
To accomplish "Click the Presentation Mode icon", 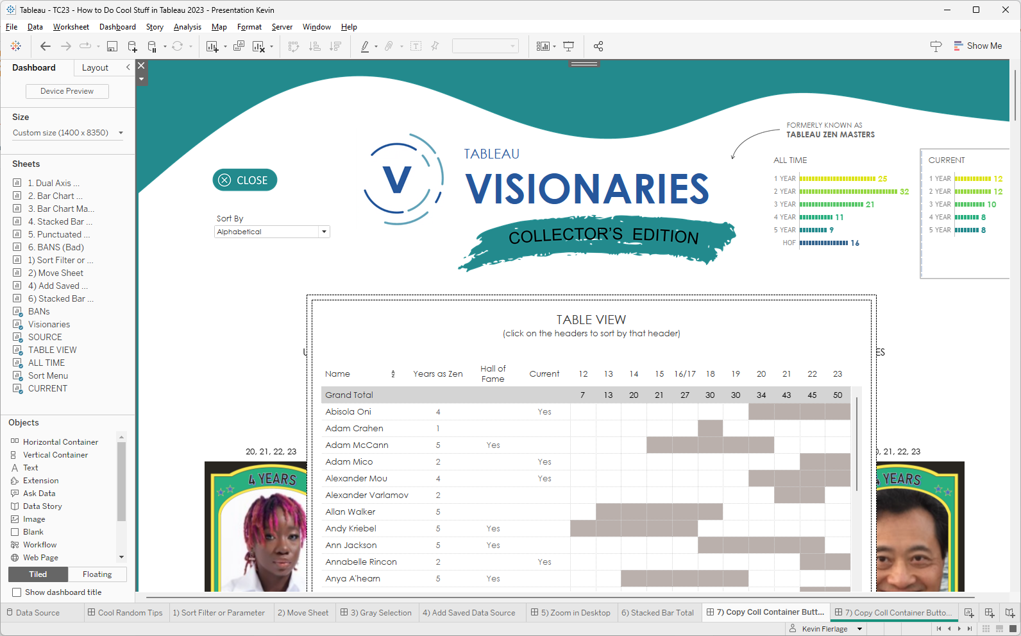I will coord(569,46).
